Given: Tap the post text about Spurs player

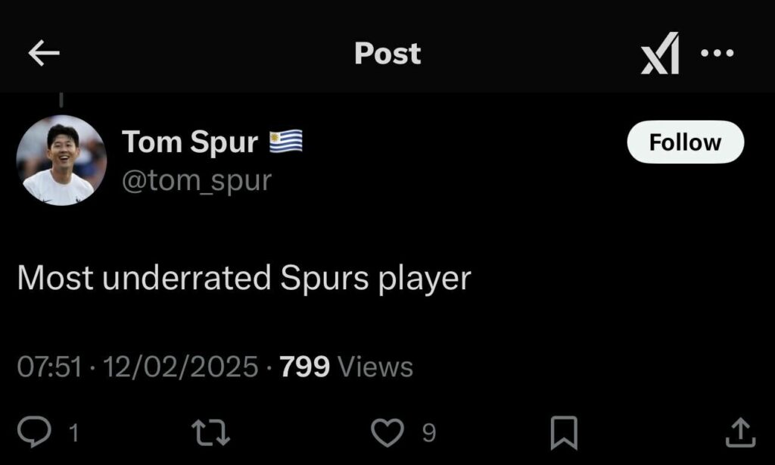Looking at the screenshot, I should 244,277.
